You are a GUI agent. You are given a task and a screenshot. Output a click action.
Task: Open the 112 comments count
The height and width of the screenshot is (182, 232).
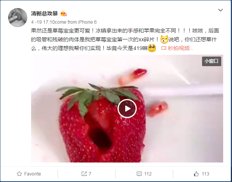tap(147, 174)
